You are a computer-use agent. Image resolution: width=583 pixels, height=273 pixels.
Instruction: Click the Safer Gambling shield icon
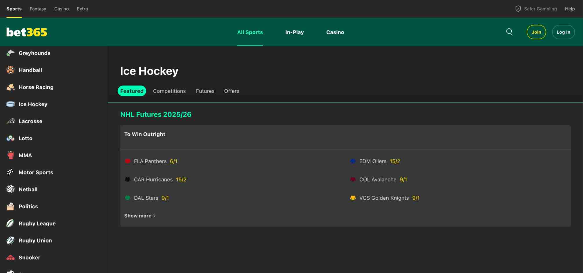518,9
